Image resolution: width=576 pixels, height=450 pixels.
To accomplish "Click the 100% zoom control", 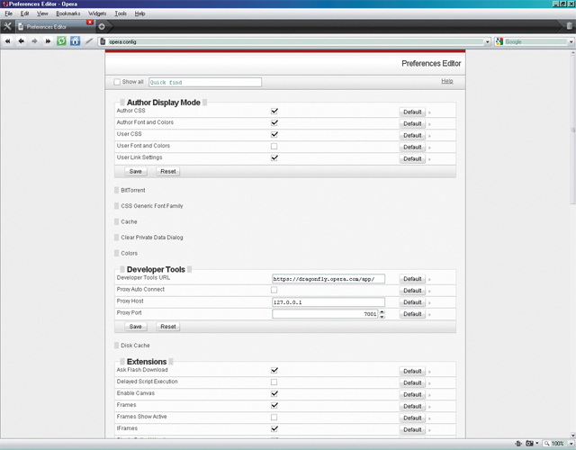I will [554, 444].
